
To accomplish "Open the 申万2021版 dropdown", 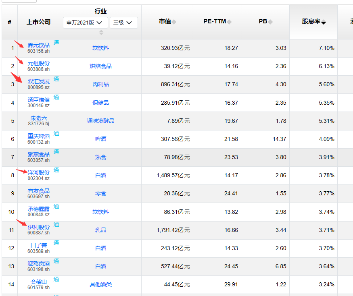I will click(x=85, y=23).
